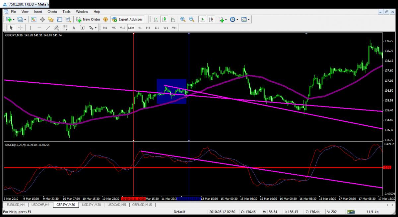Expand the Indicators list dropdown
Screen dimensions: 398x217
(x=223, y=20)
